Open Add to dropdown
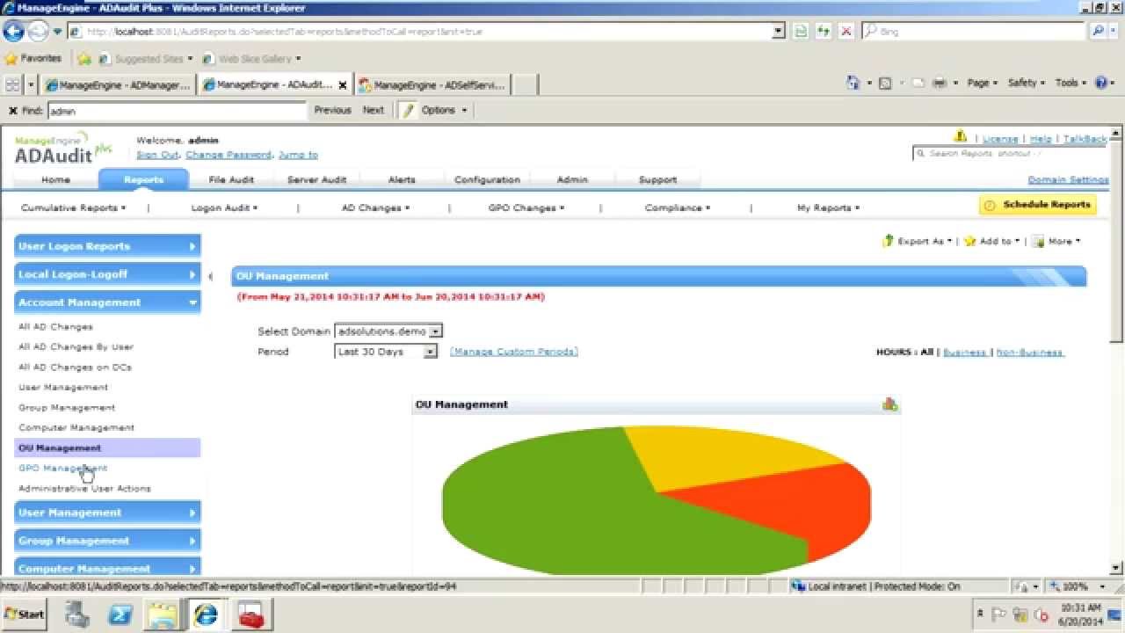The height and width of the screenshot is (633, 1125). (992, 241)
